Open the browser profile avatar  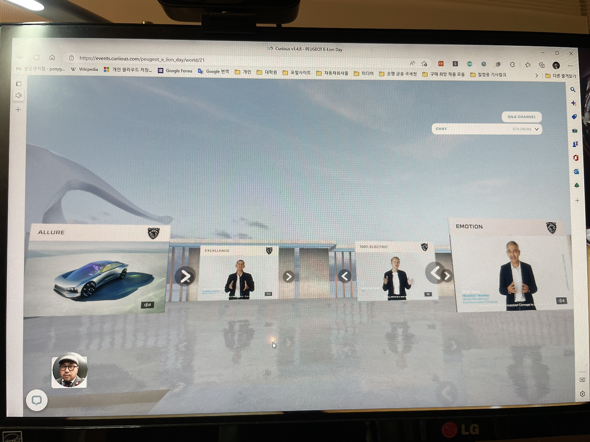point(556,65)
